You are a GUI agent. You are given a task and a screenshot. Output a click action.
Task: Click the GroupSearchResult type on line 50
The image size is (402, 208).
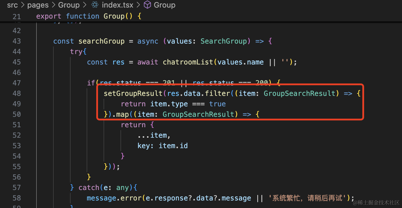tap(198, 114)
